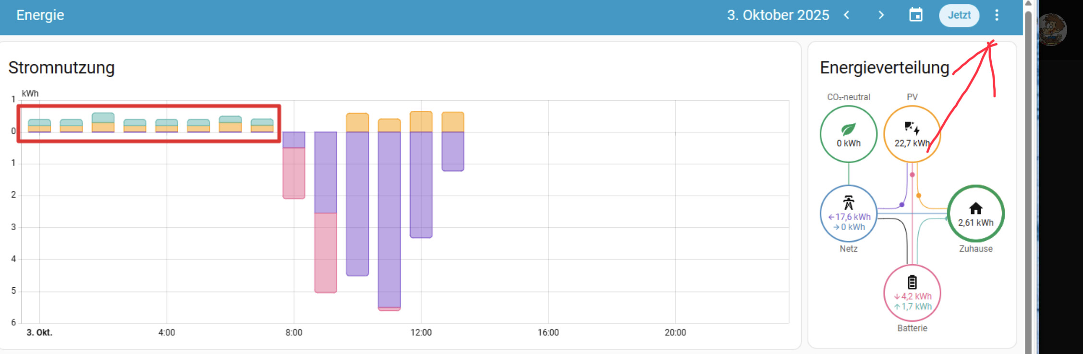Click the tallest purple bar near 11:00
1083x354 pixels.
click(x=389, y=218)
